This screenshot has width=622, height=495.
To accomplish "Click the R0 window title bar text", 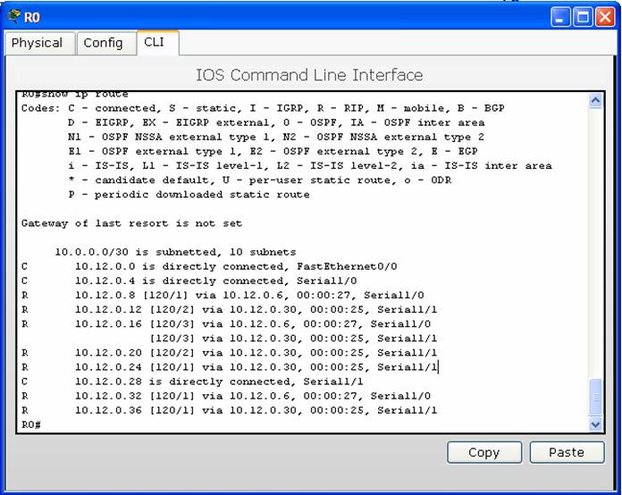I will 32,17.
